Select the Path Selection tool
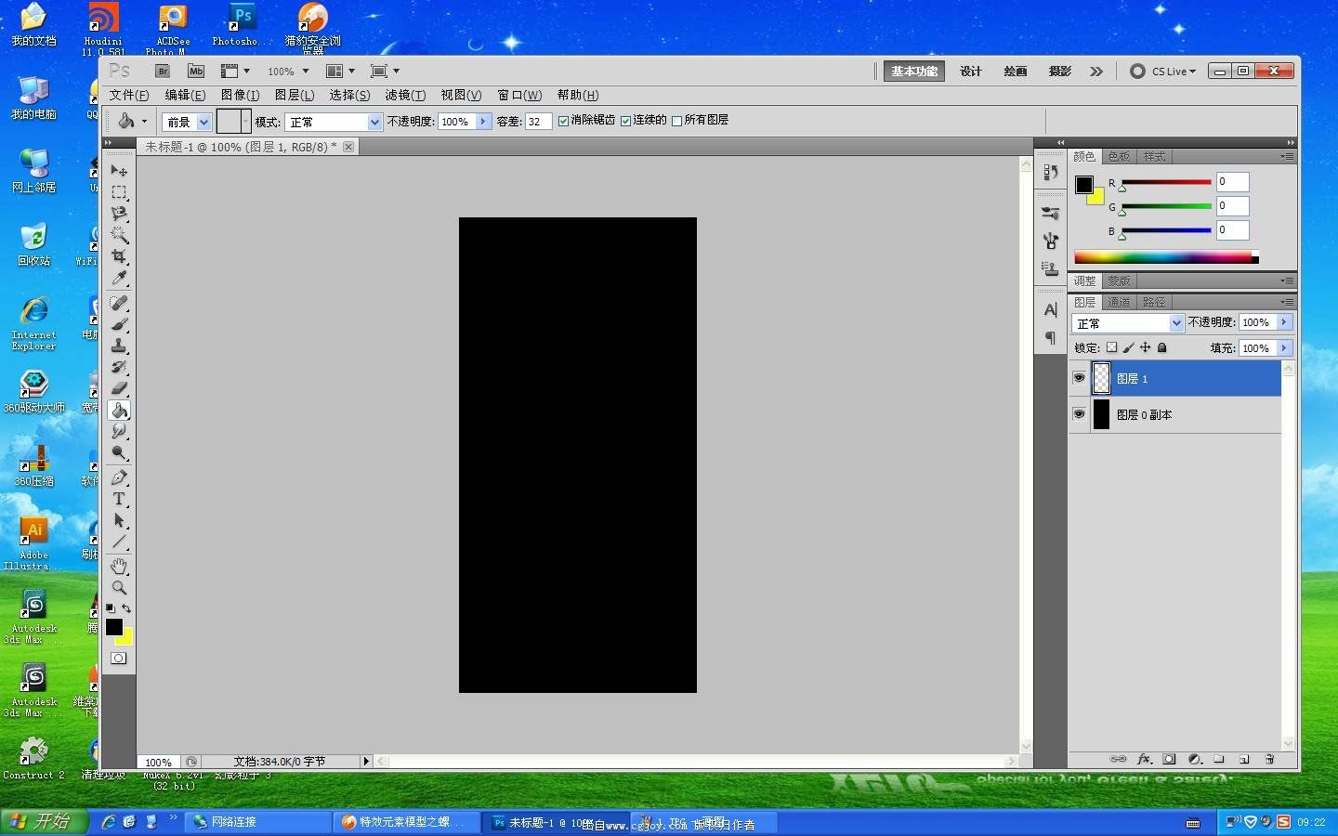The width and height of the screenshot is (1338, 836). point(119,520)
